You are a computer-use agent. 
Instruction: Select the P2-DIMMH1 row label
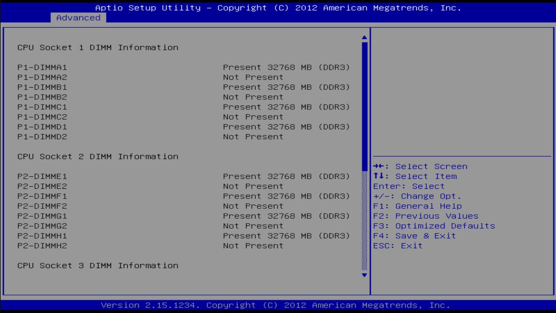click(42, 236)
